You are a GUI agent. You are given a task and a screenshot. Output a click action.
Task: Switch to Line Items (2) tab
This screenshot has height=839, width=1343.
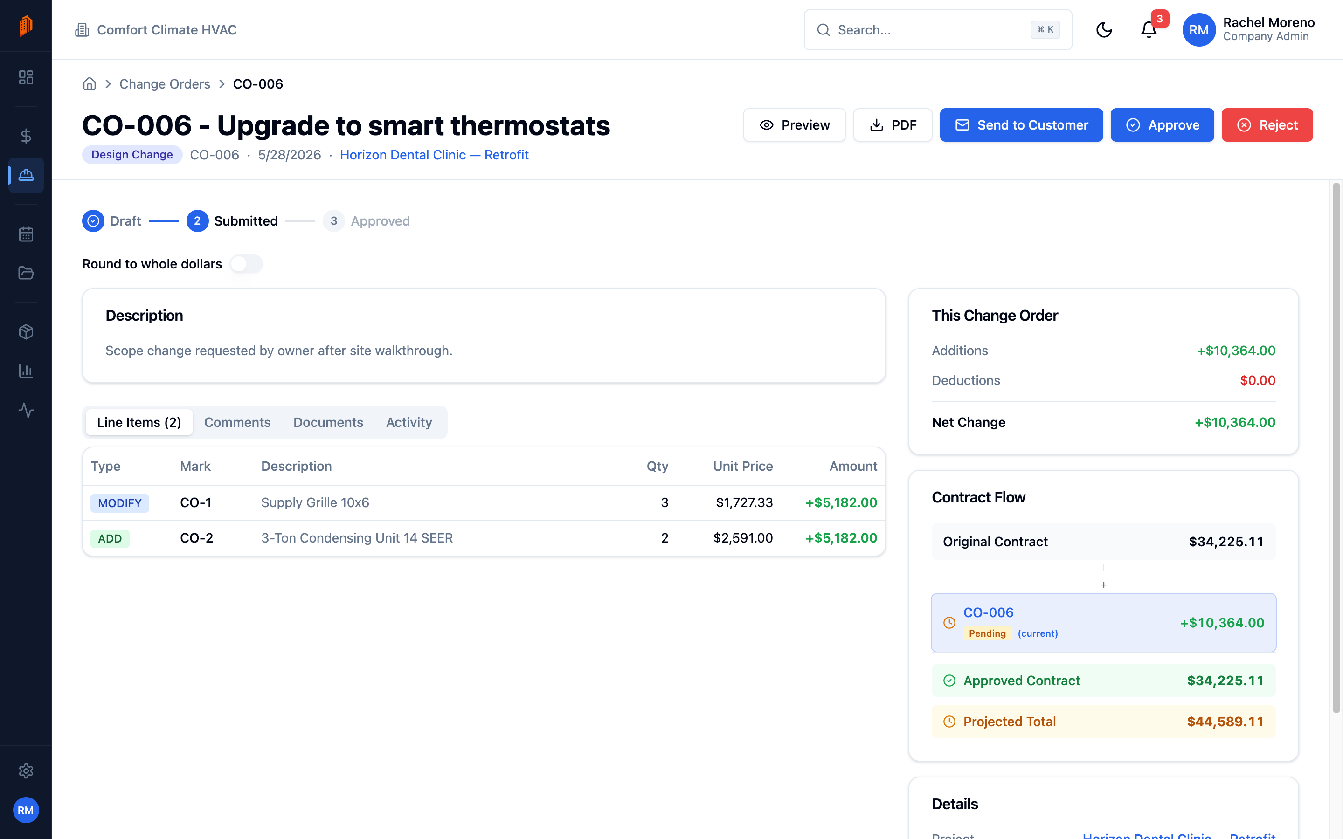tap(139, 422)
